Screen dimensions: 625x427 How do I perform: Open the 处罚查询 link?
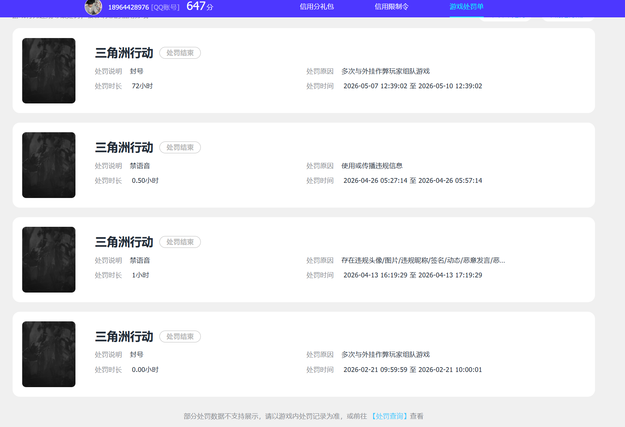[389, 416]
